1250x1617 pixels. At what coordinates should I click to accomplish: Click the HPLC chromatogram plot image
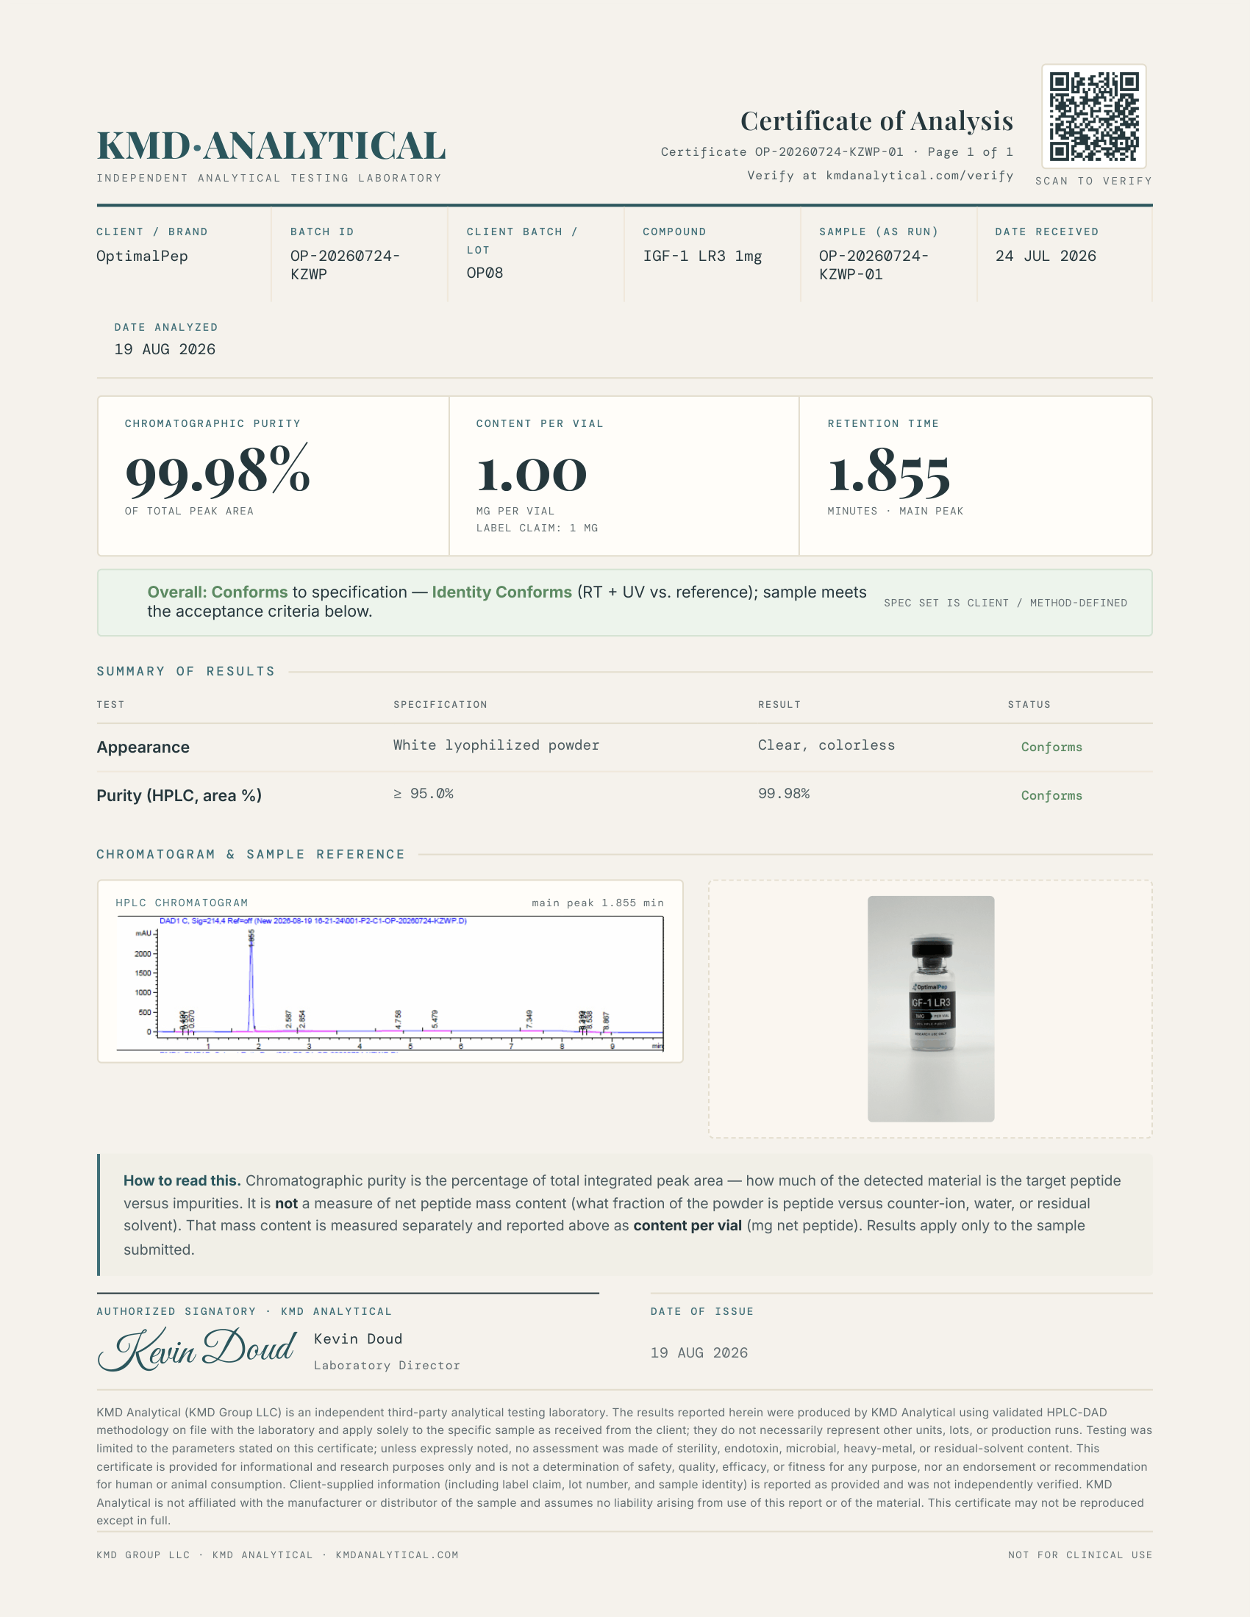pos(390,983)
